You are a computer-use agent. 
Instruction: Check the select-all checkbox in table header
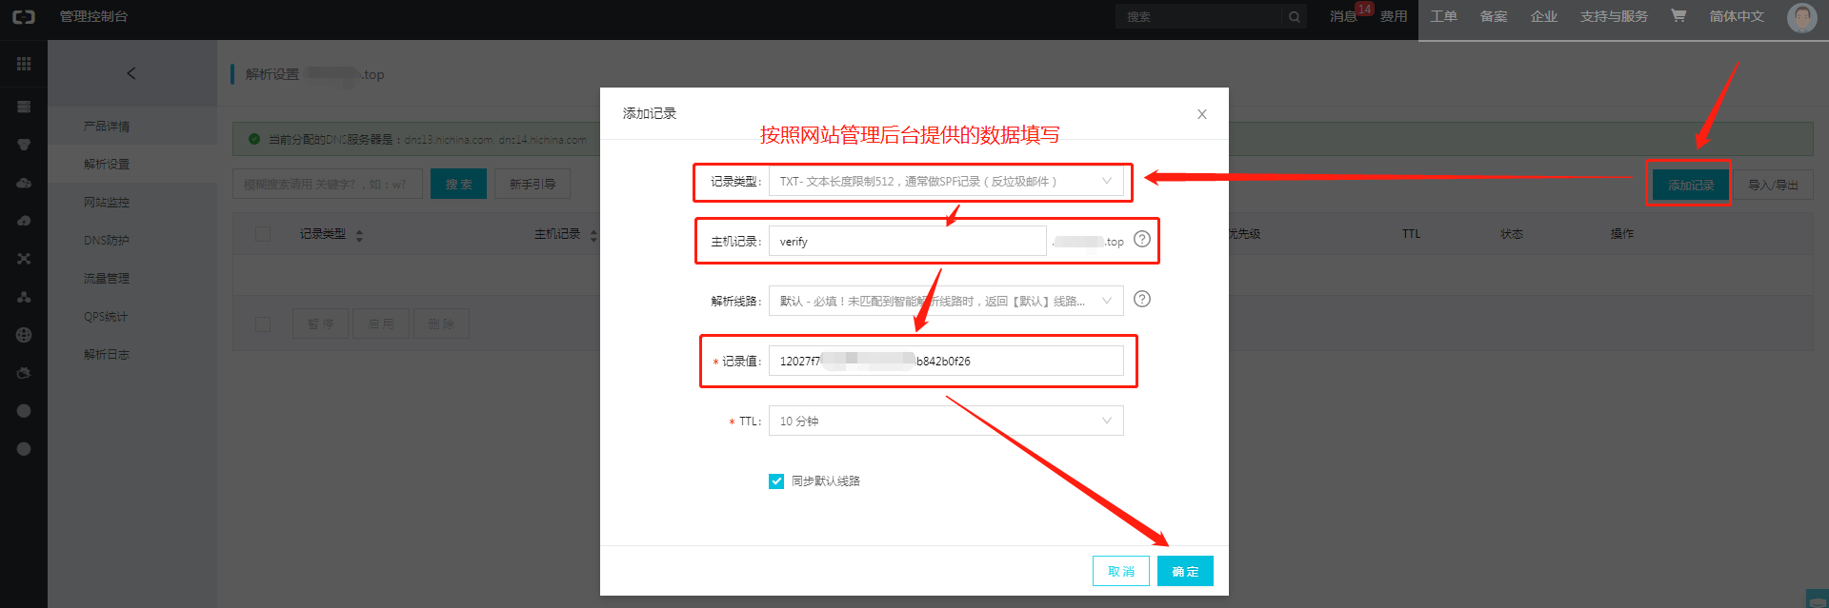click(x=263, y=234)
